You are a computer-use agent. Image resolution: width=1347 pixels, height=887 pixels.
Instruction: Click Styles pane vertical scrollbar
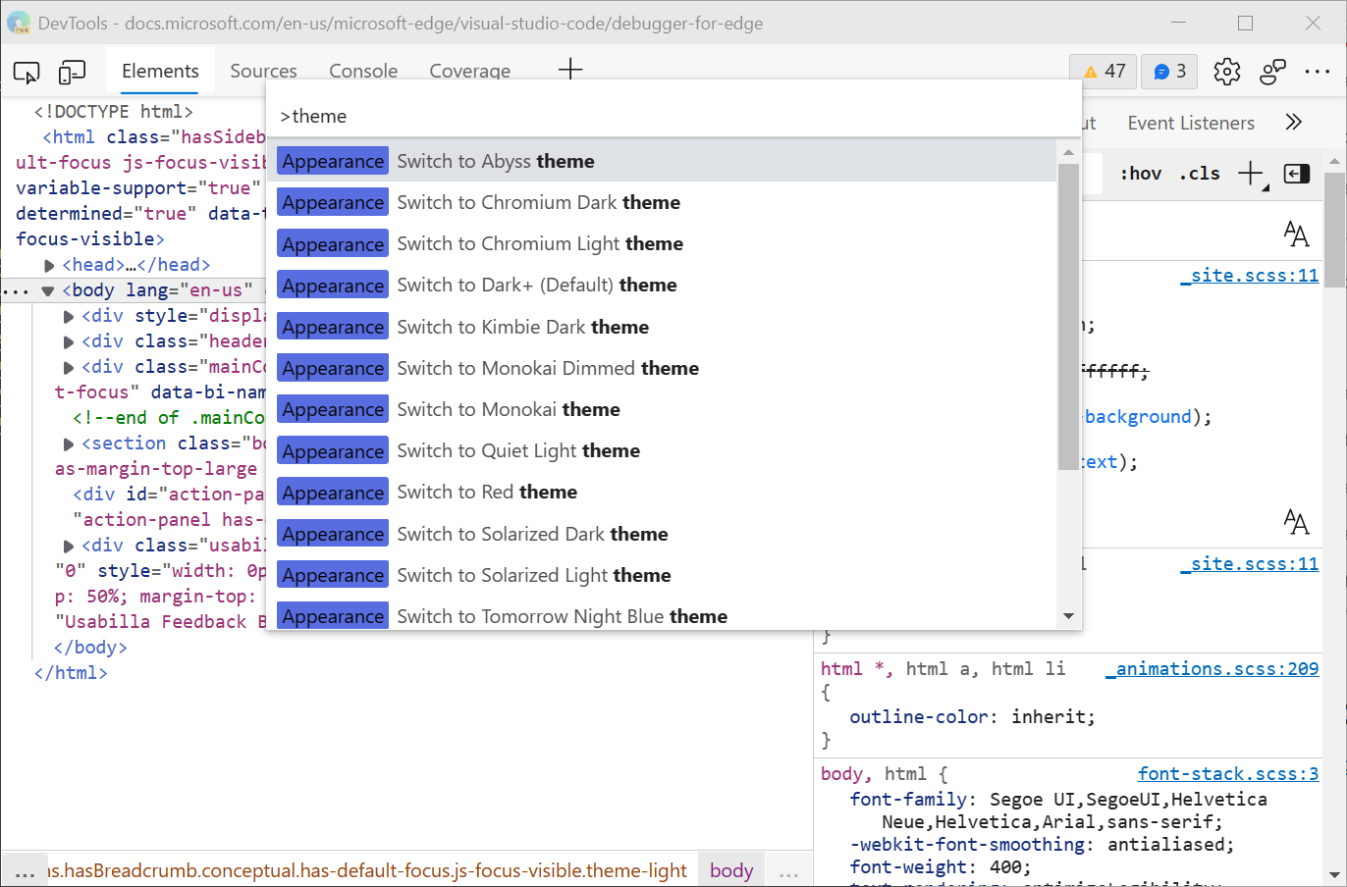1335,231
